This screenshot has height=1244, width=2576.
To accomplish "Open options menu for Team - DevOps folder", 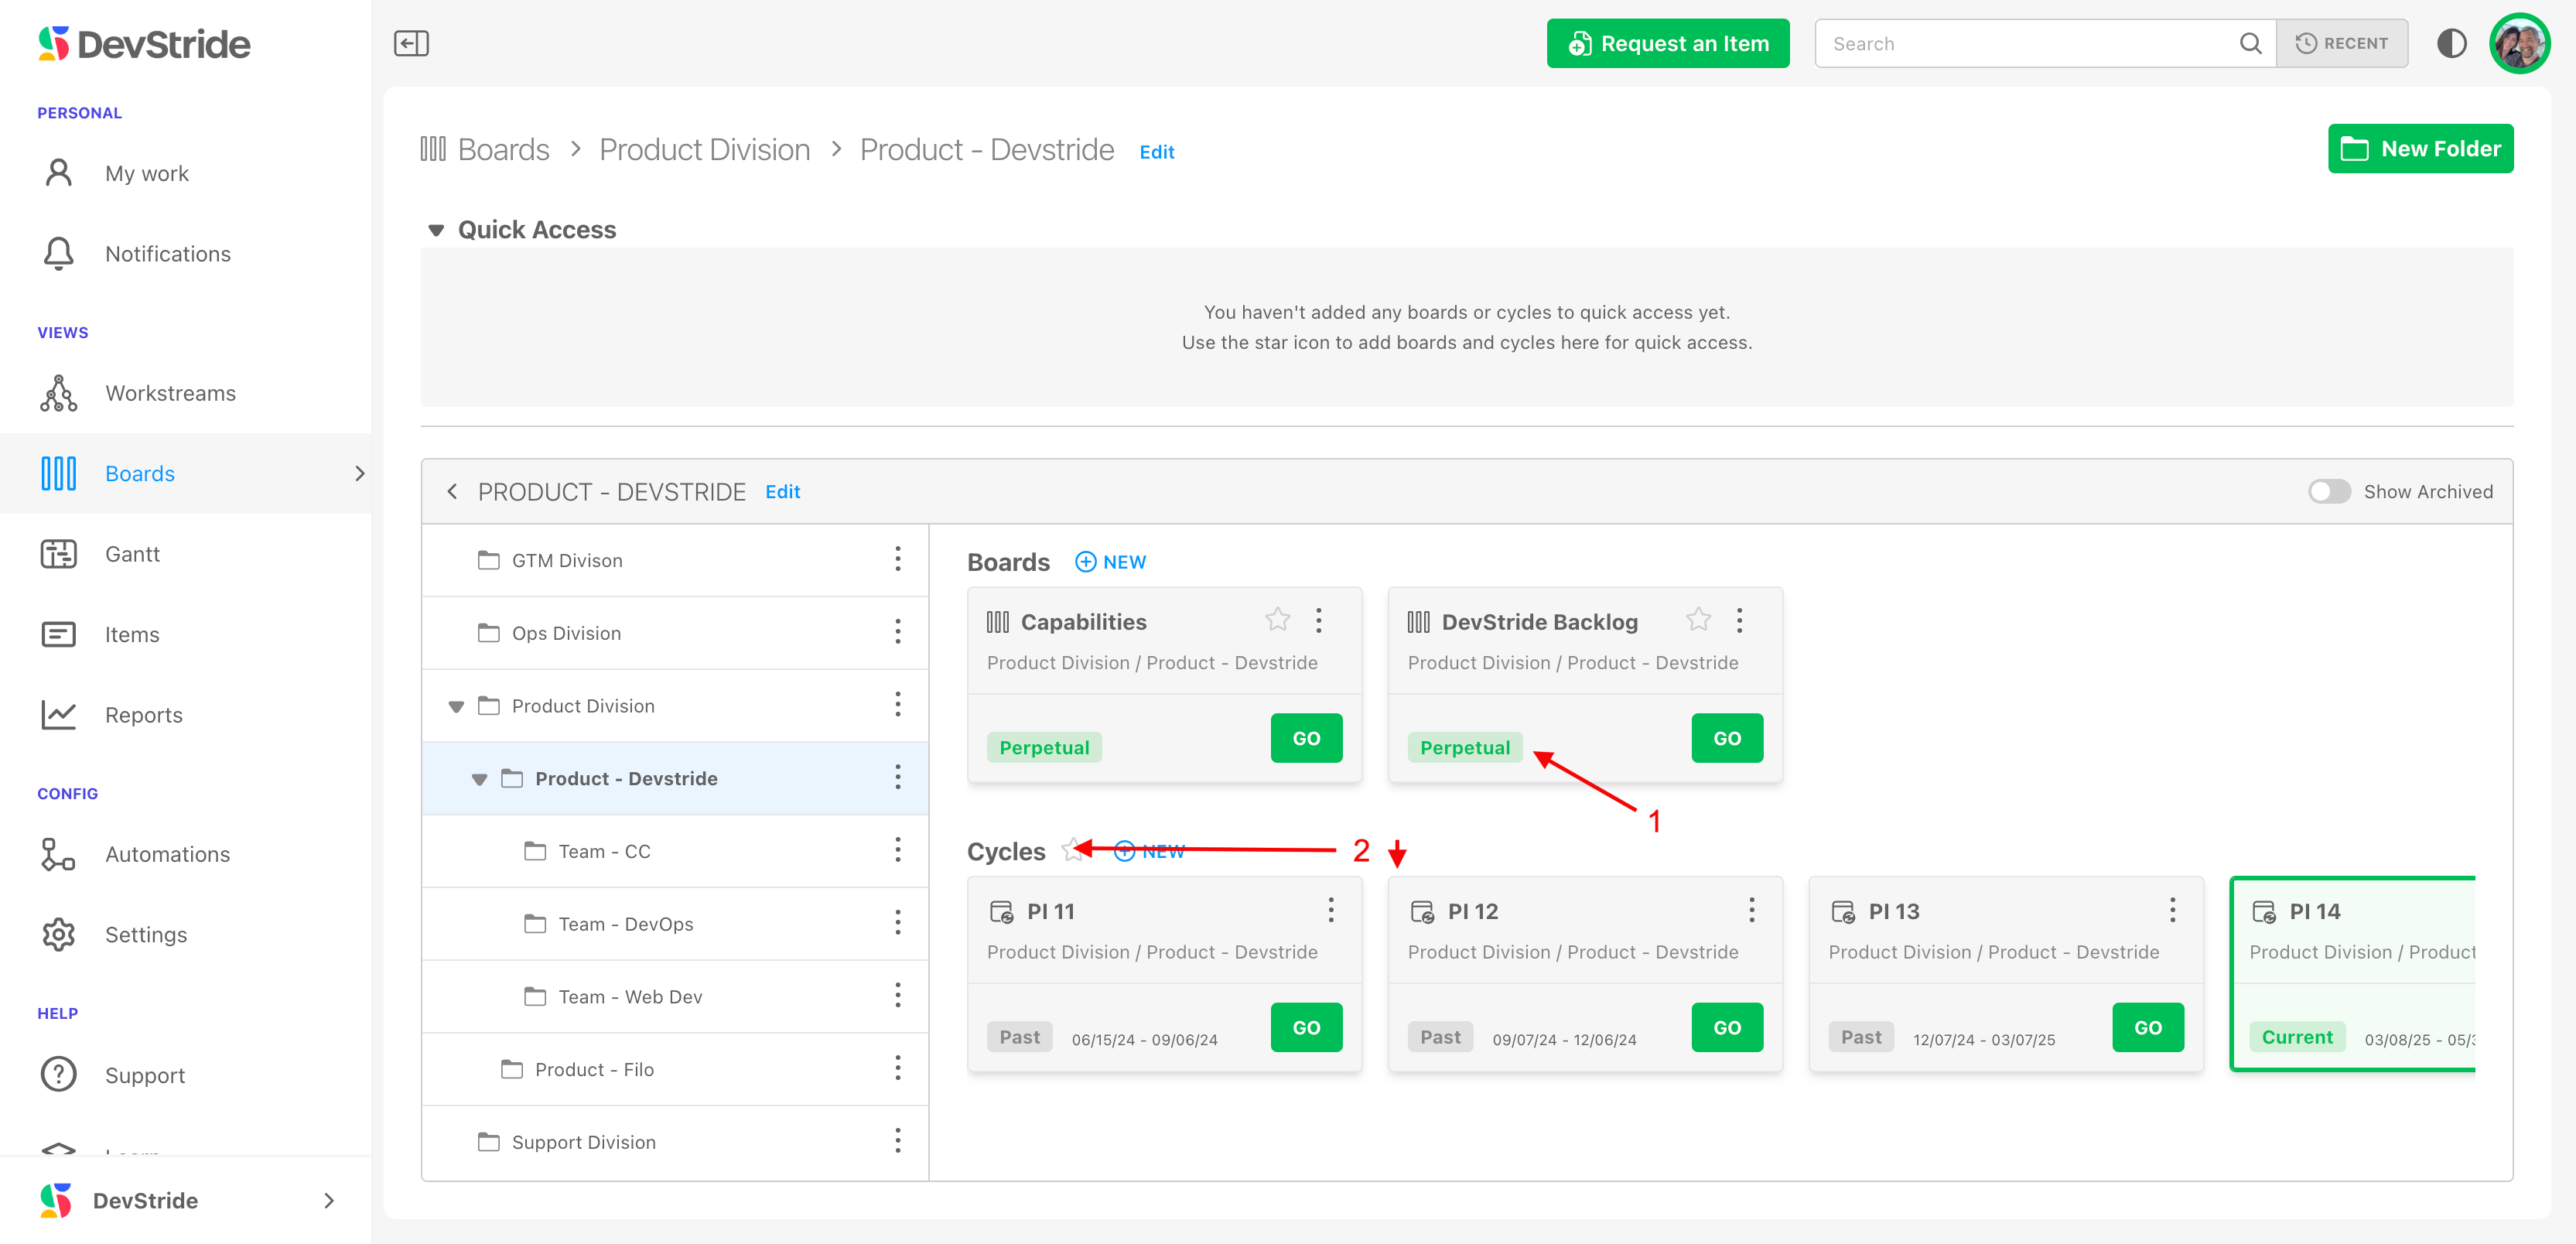I will [x=897, y=923].
